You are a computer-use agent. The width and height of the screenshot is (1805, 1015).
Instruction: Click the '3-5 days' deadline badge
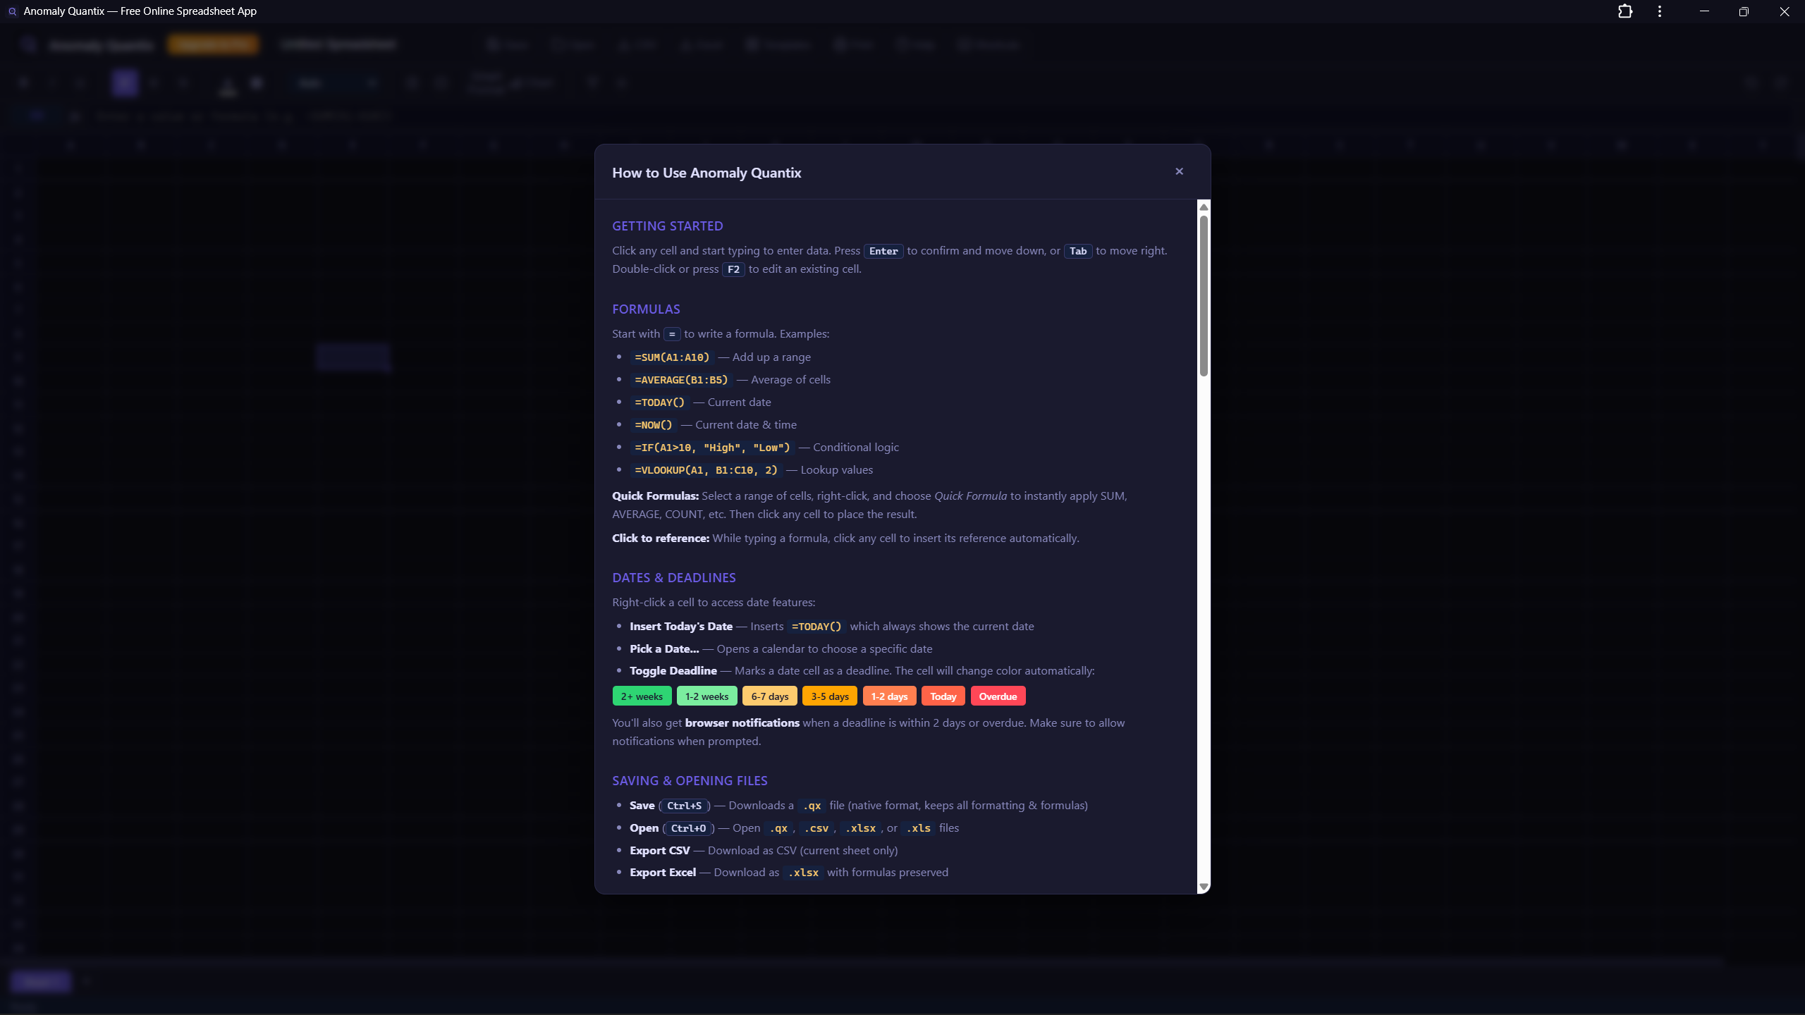[829, 696]
